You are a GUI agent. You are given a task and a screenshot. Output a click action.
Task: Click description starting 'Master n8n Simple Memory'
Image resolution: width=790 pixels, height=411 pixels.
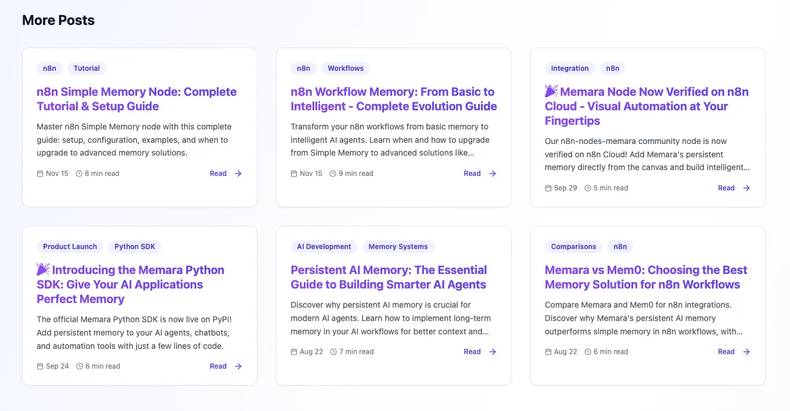click(134, 140)
